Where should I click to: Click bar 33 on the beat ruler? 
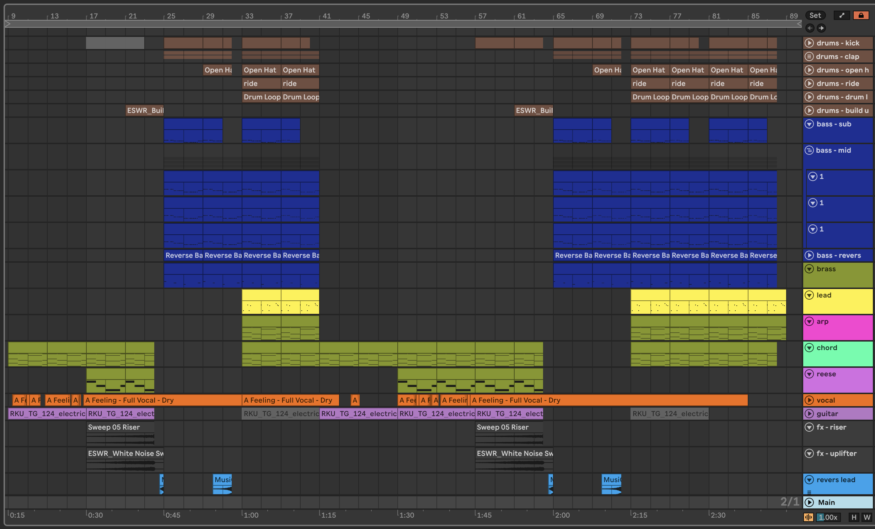pos(249,16)
